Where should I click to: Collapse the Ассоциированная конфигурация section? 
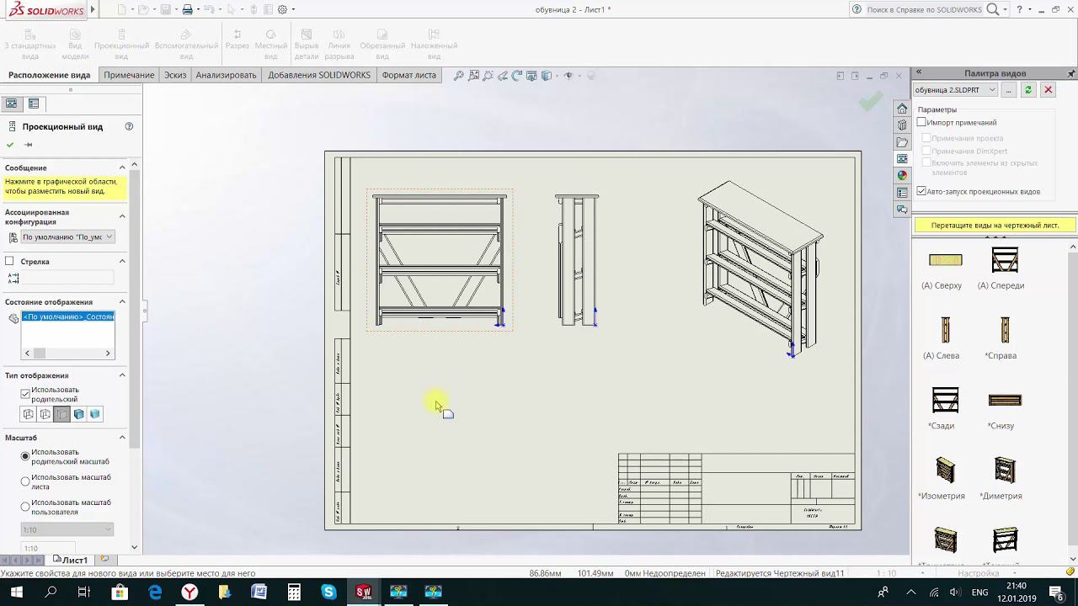click(x=122, y=216)
